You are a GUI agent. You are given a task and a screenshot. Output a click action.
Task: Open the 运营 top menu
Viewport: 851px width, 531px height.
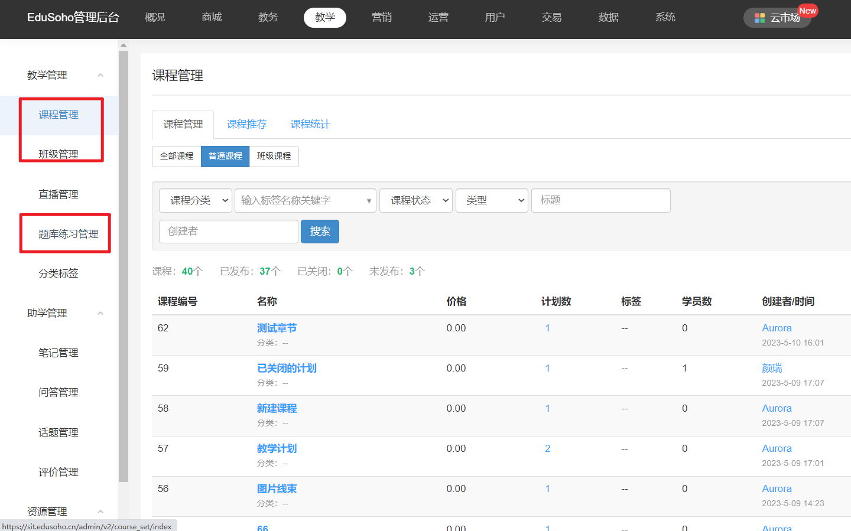click(x=439, y=18)
